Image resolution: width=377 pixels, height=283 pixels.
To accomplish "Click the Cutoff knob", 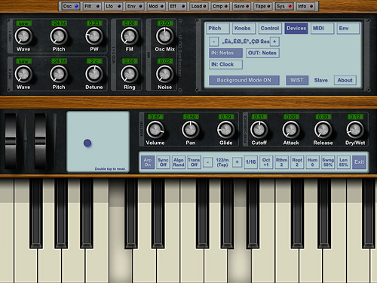I will (x=259, y=130).
